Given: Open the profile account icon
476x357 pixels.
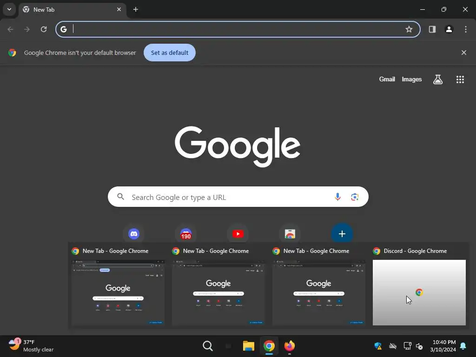Looking at the screenshot, I should coord(449,29).
